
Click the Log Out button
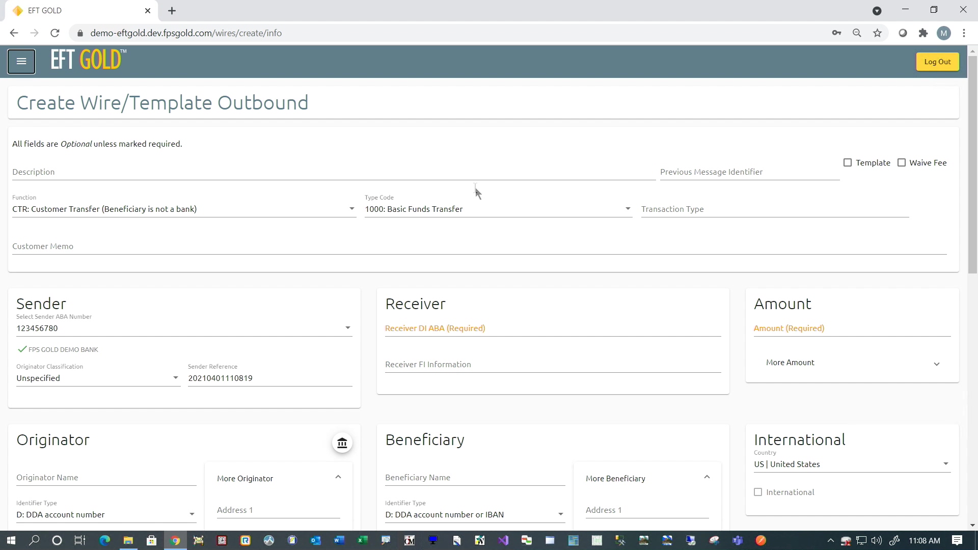[937, 62]
